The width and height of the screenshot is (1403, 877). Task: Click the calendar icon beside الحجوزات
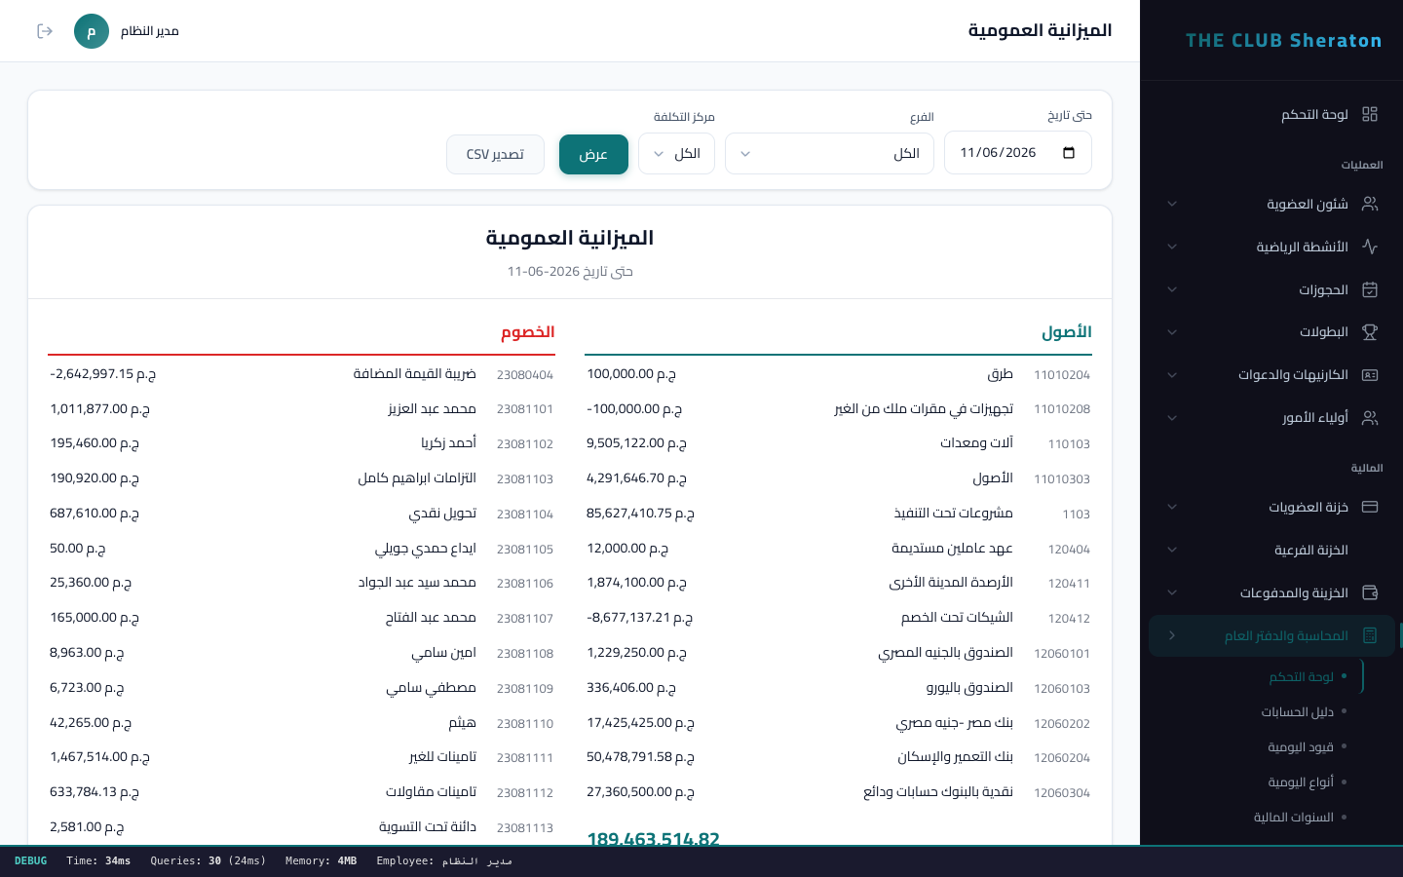1370,289
